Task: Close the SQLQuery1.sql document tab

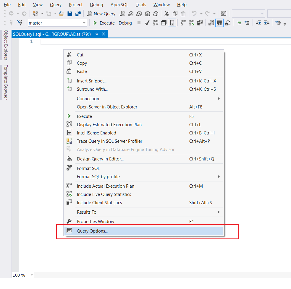Action: click(x=104, y=34)
